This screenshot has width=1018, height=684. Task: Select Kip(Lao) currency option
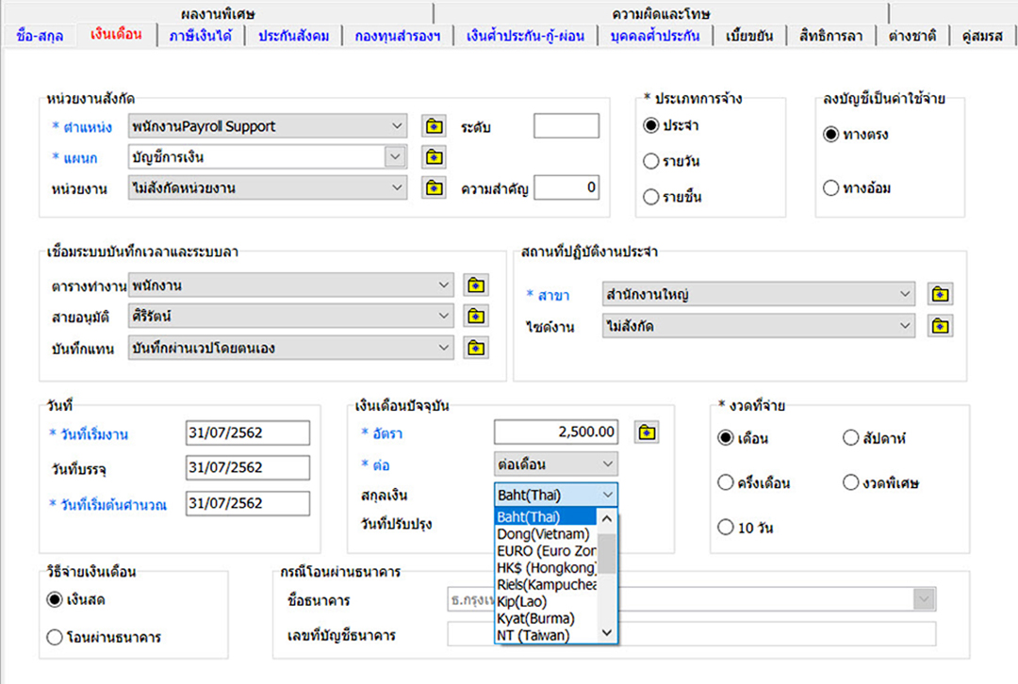point(546,602)
